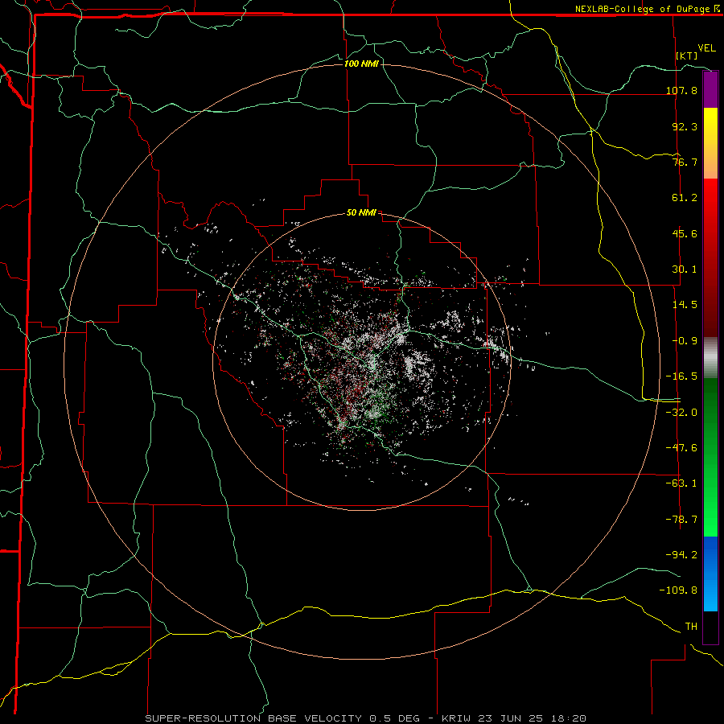Image resolution: width=724 pixels, height=724 pixels.
Task: Click the 14.5 velocity scale value
Action: click(x=685, y=305)
